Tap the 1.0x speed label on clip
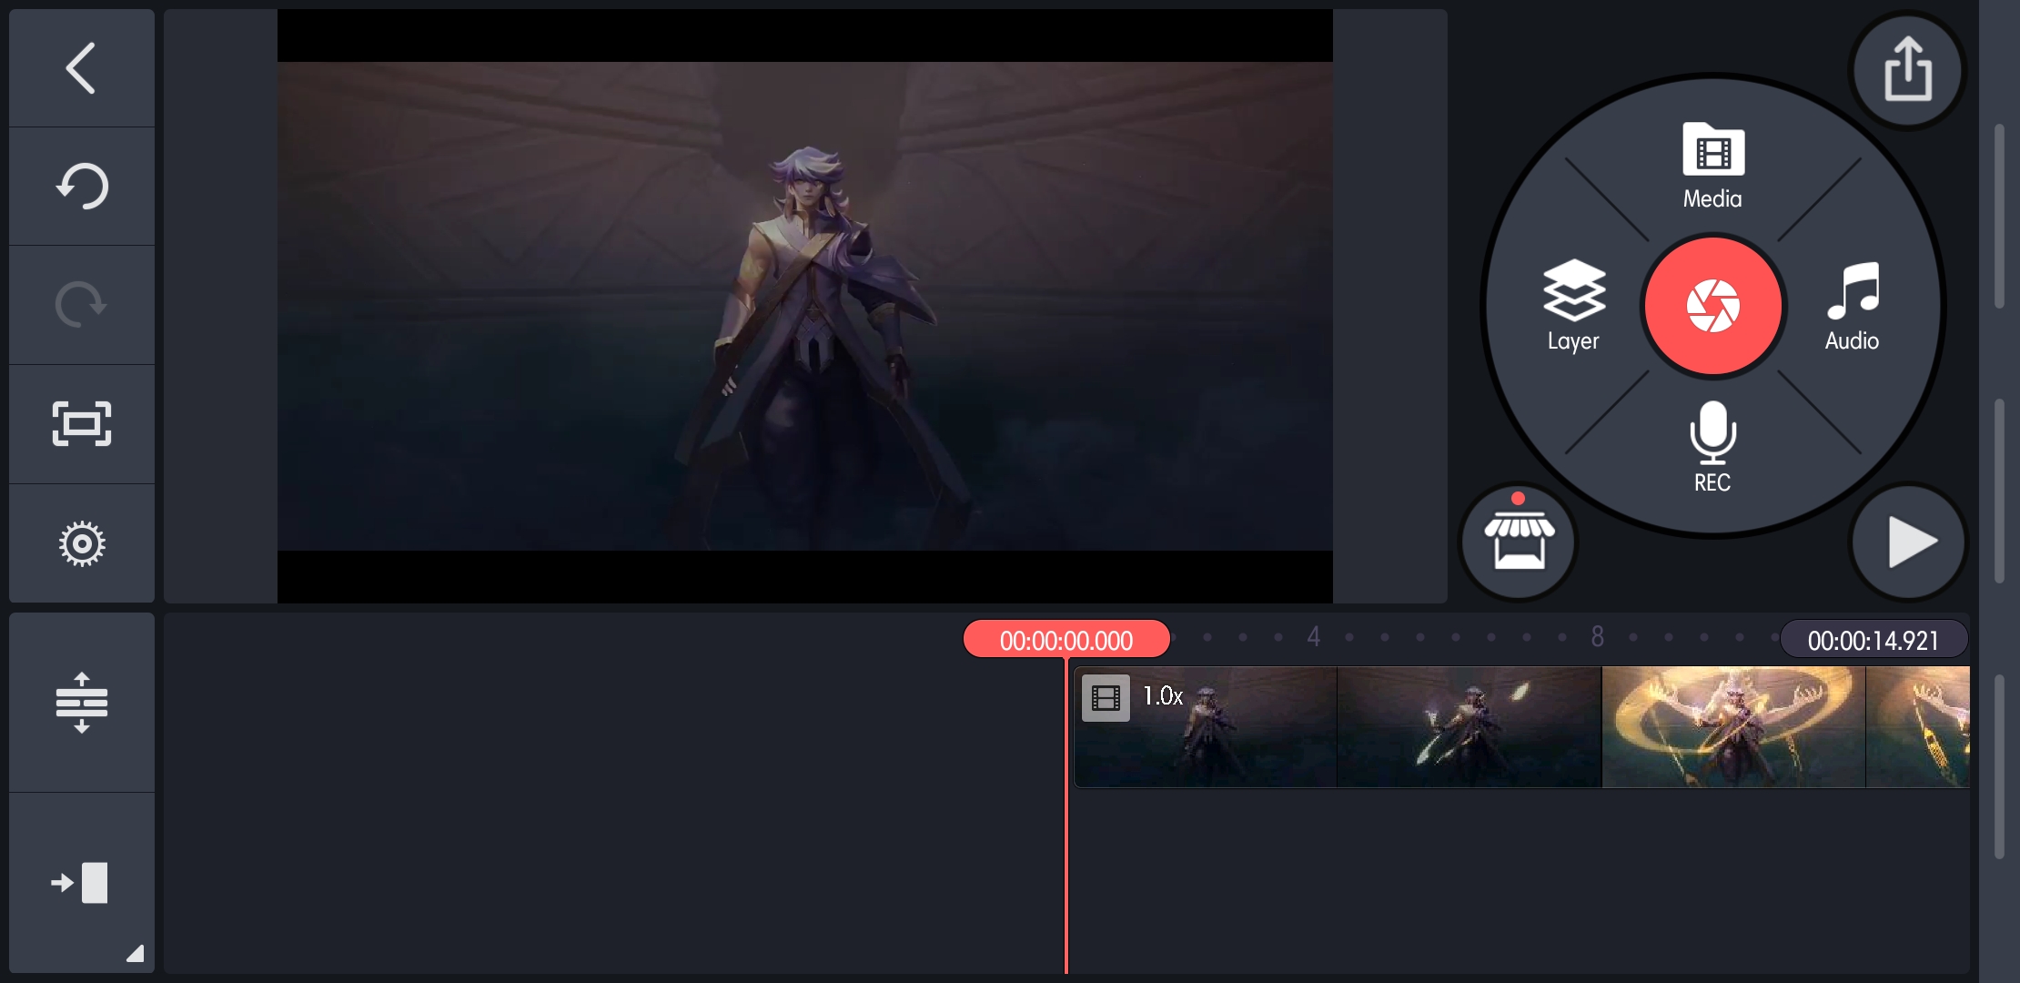The width and height of the screenshot is (2020, 983). 1163,696
